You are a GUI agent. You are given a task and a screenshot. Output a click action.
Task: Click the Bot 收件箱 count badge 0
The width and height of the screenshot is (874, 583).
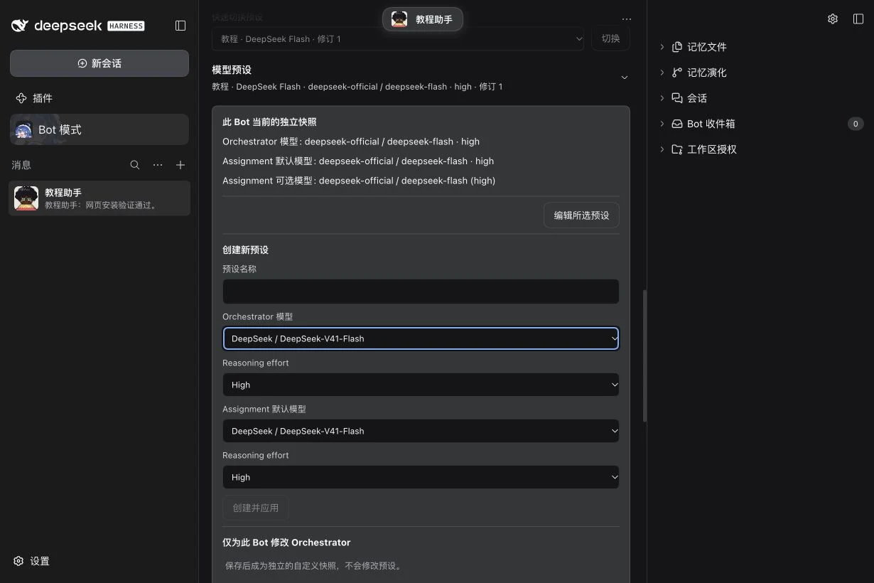(856, 124)
